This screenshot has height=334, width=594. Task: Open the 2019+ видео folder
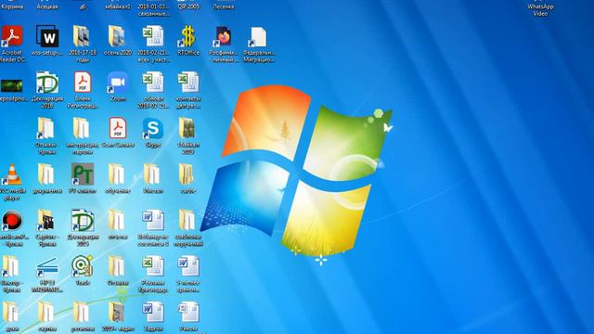point(117,313)
